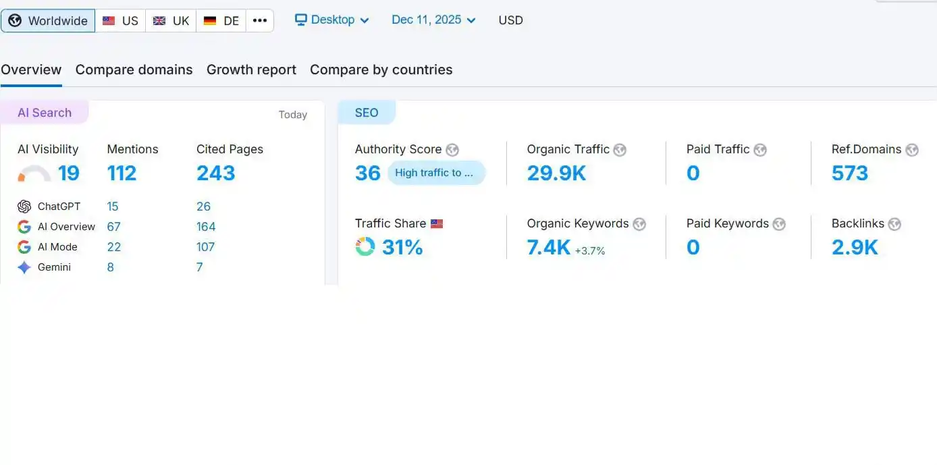
Task: Open Paid Traffic value 0
Action: (x=693, y=173)
